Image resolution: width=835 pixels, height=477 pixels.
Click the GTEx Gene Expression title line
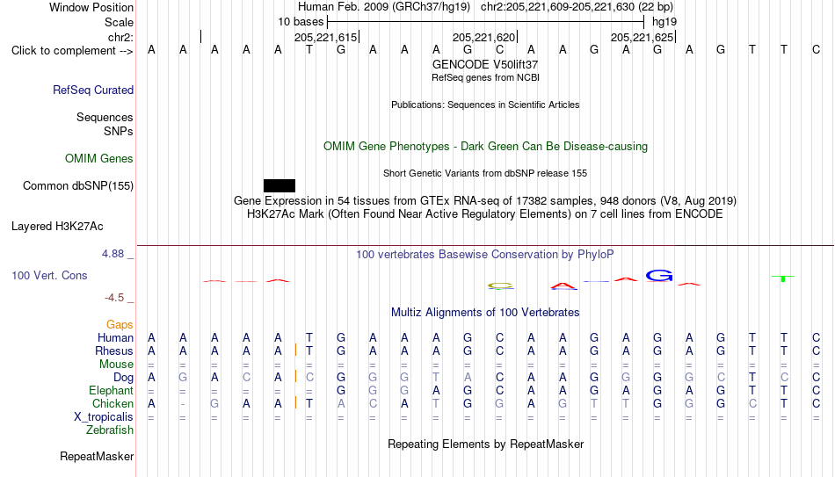tap(485, 200)
